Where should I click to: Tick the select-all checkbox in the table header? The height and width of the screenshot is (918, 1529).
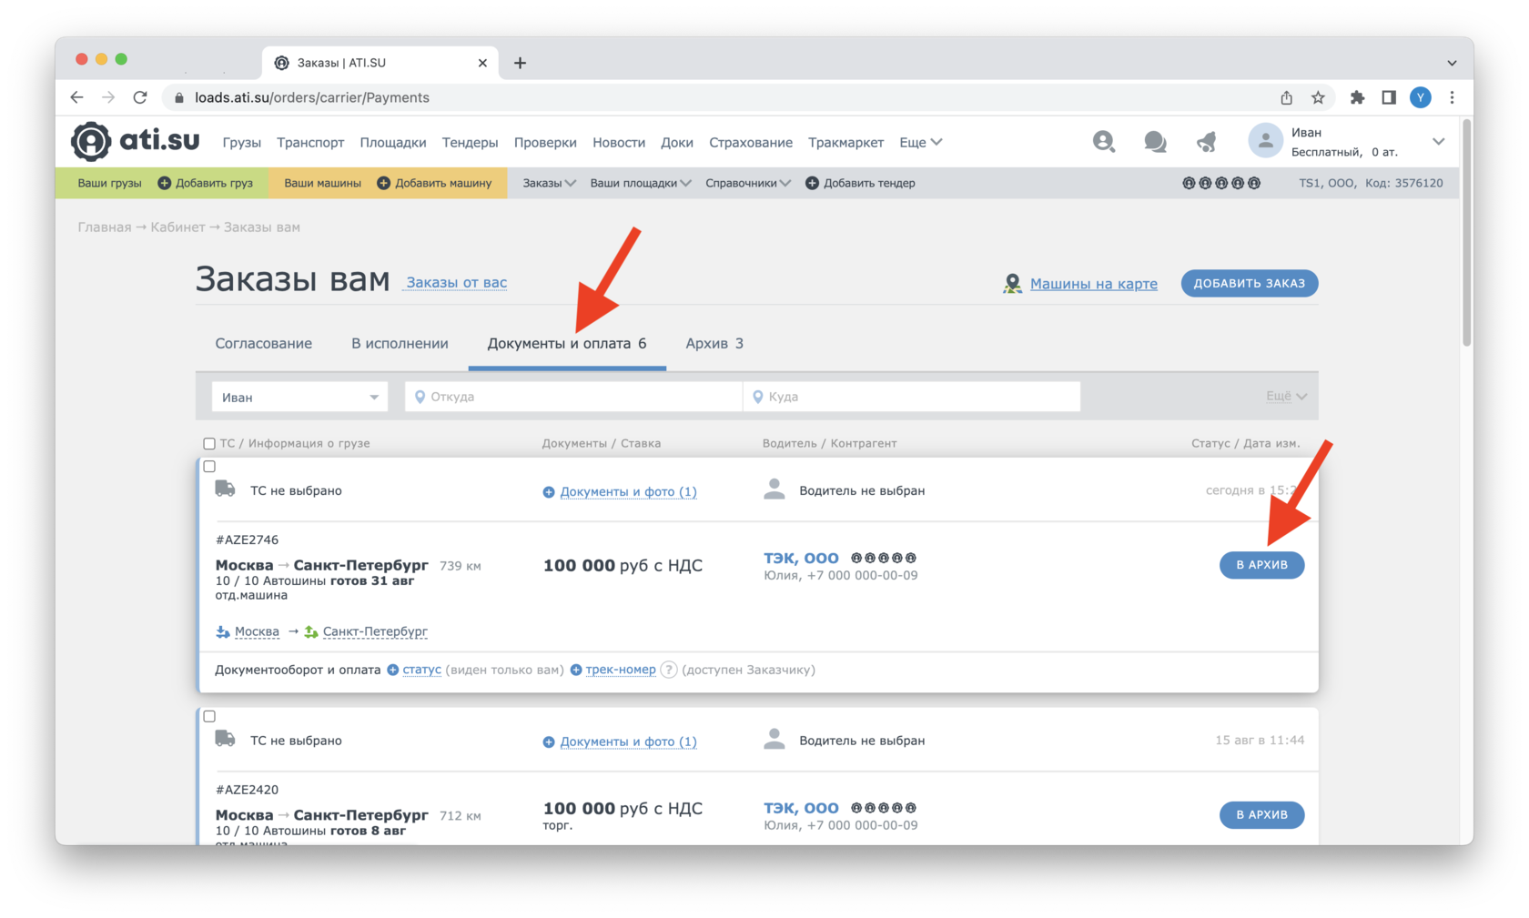(209, 444)
